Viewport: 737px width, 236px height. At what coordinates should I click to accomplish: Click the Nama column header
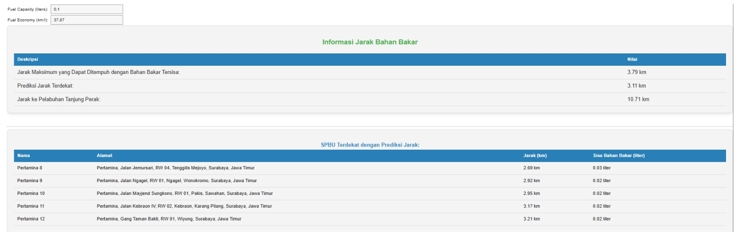click(24, 156)
